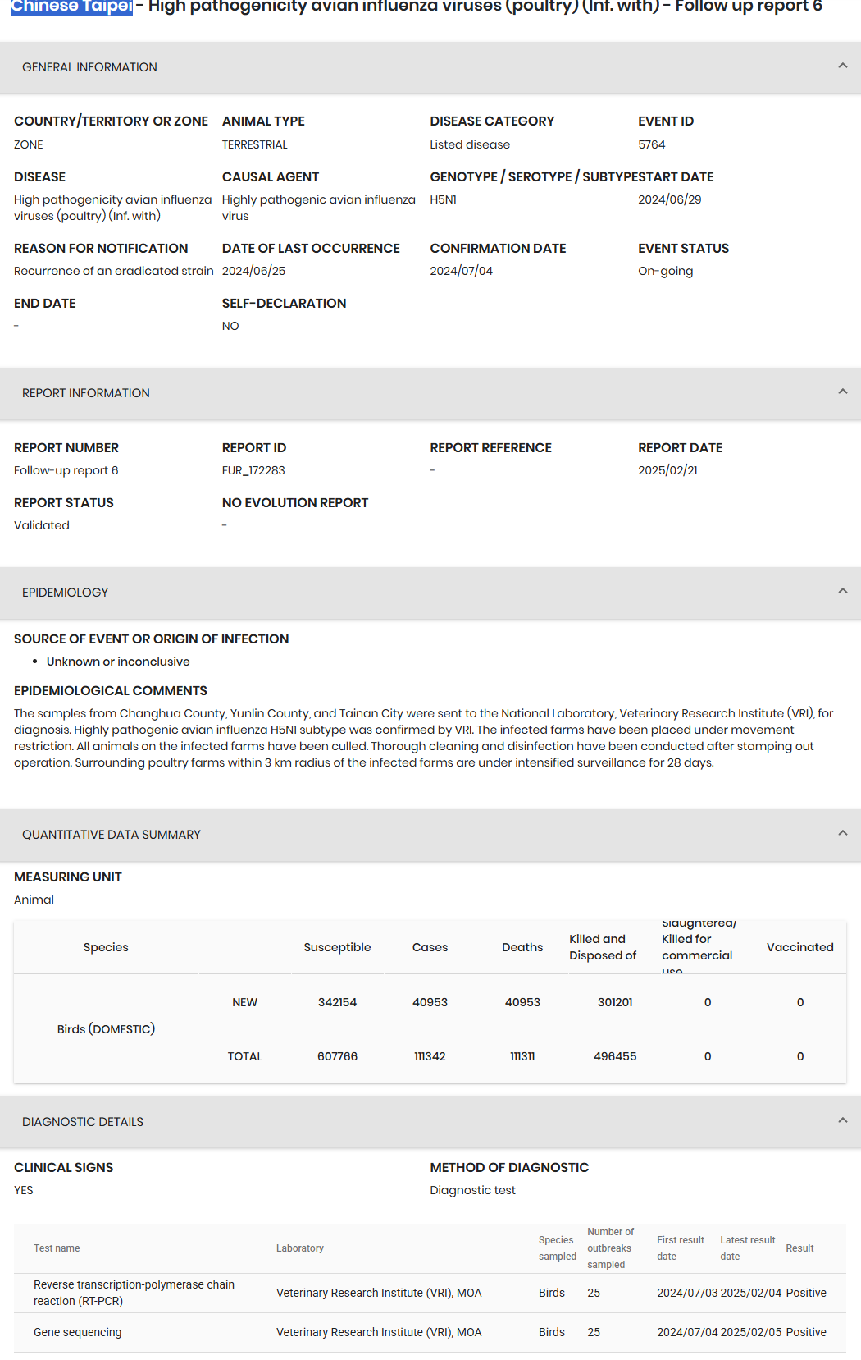
Task: Click the epidemiological comments paragraph
Action: tap(424, 738)
